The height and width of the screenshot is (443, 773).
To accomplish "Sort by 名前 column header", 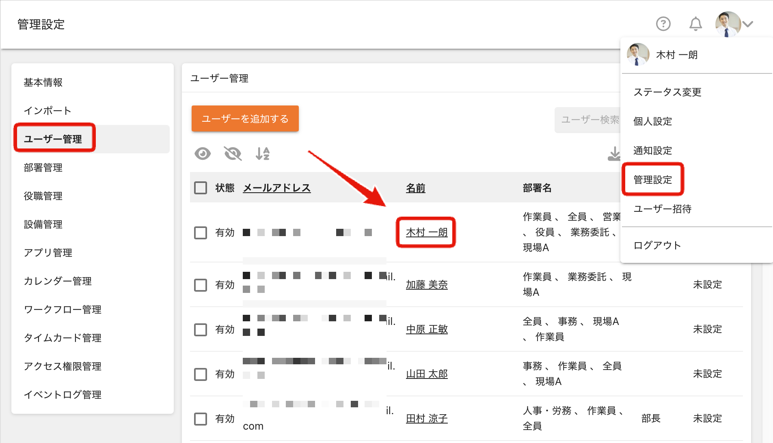I will click(416, 188).
